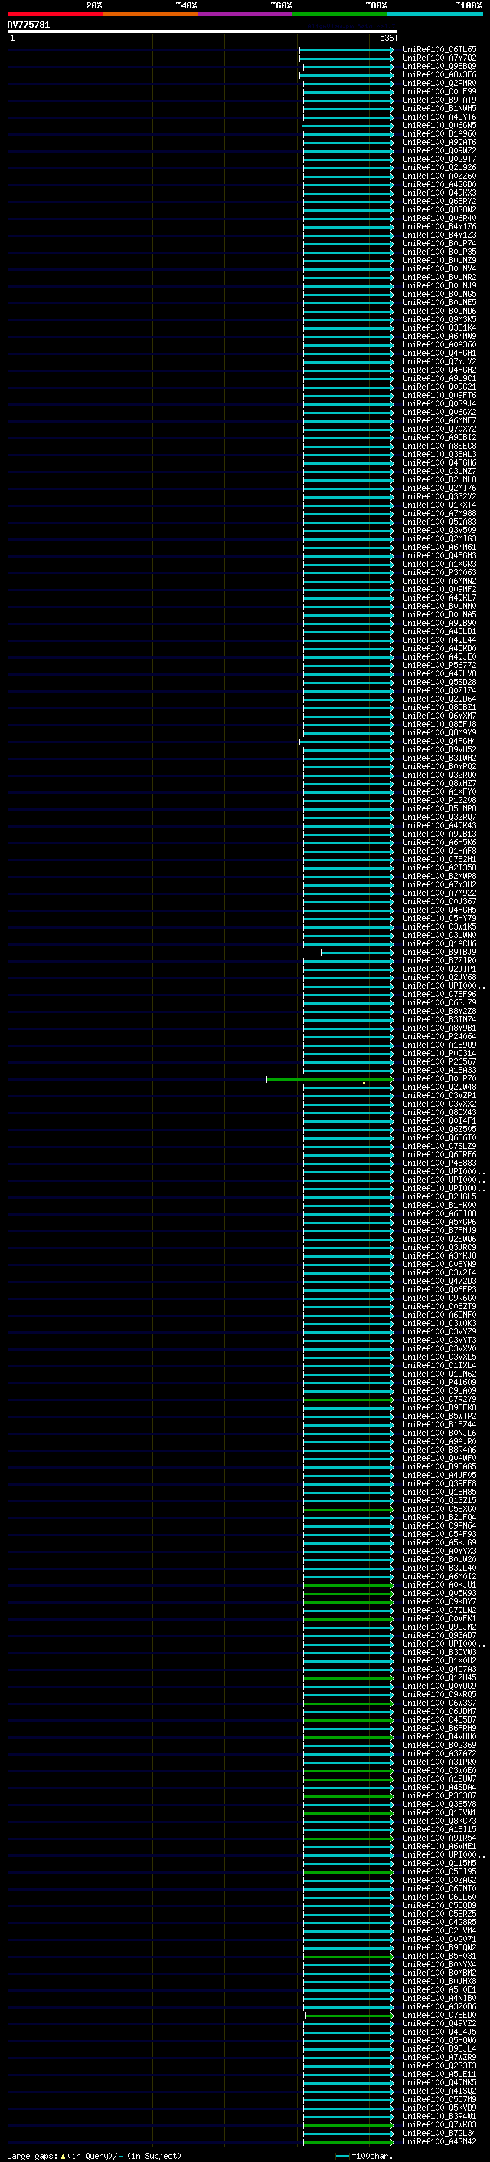Select the UniRef100_B3TN74 label

[x=439, y=1020]
